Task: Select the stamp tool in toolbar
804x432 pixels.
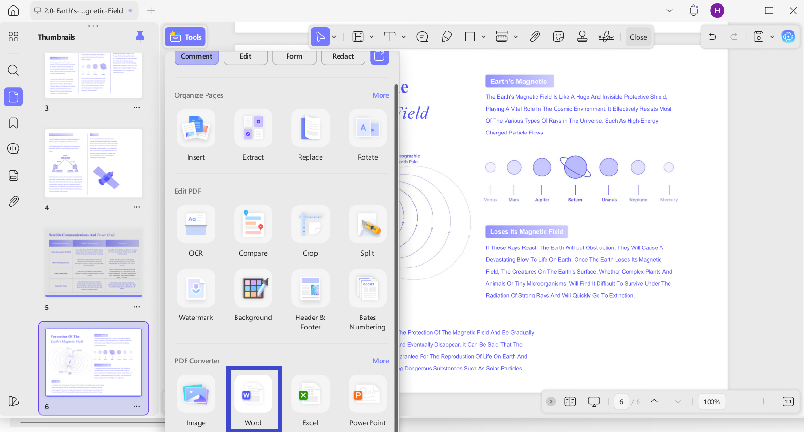Action: (x=582, y=37)
